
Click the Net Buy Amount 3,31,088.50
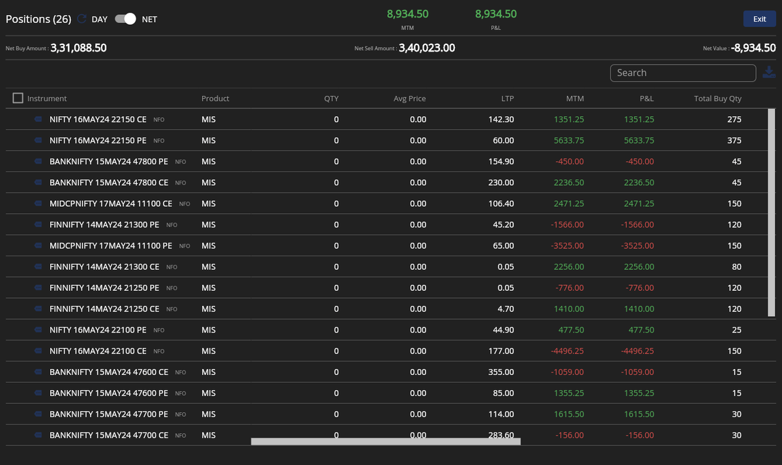[x=78, y=48]
